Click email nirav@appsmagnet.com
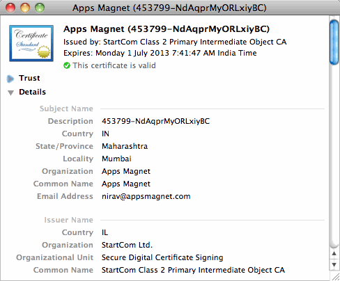The height and width of the screenshot is (281, 340). tap(146, 196)
